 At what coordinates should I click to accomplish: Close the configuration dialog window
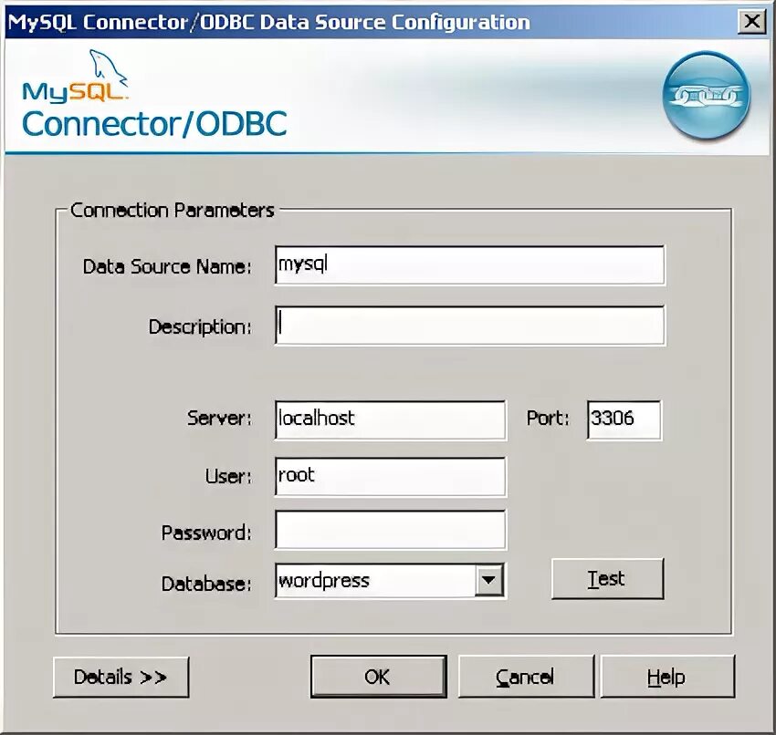pyautogui.click(x=751, y=22)
